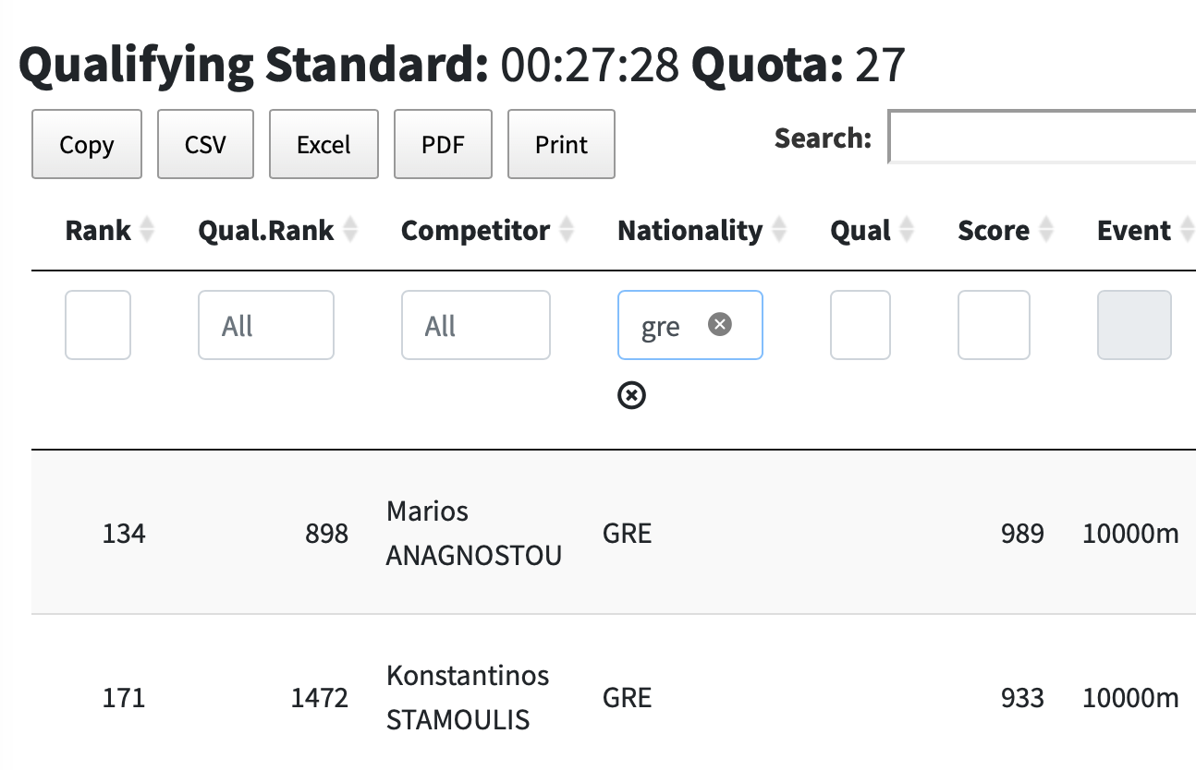
Task: Select the Marios ANAGNOSTOU row
Action: pyautogui.click(x=473, y=533)
